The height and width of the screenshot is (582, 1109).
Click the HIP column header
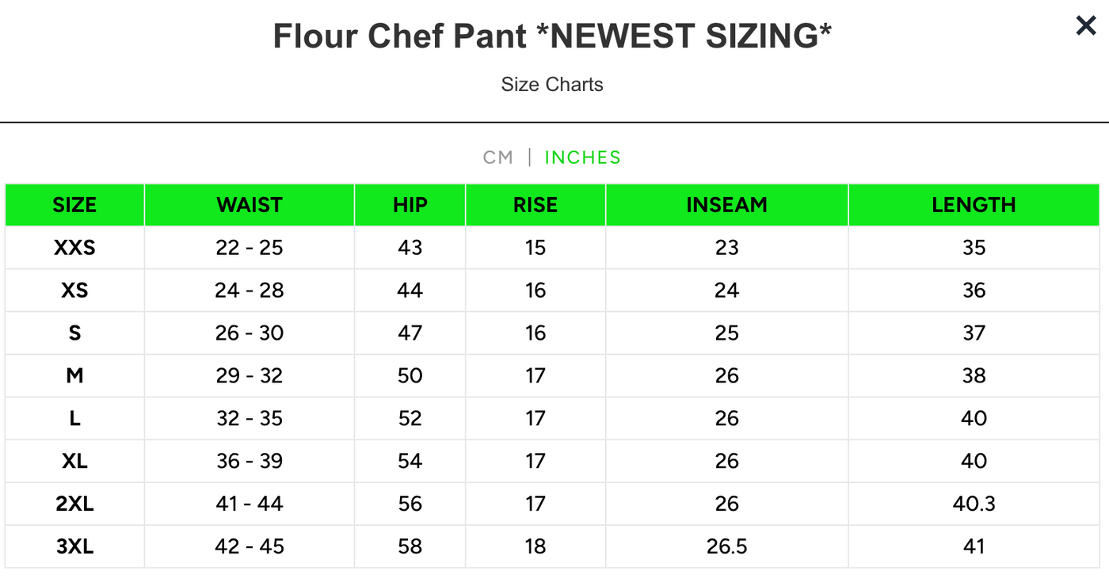tap(410, 204)
